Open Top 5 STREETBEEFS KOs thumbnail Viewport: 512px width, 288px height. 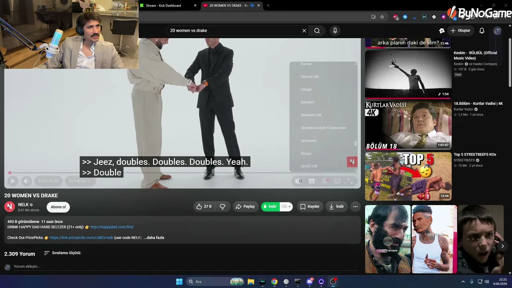click(x=408, y=176)
